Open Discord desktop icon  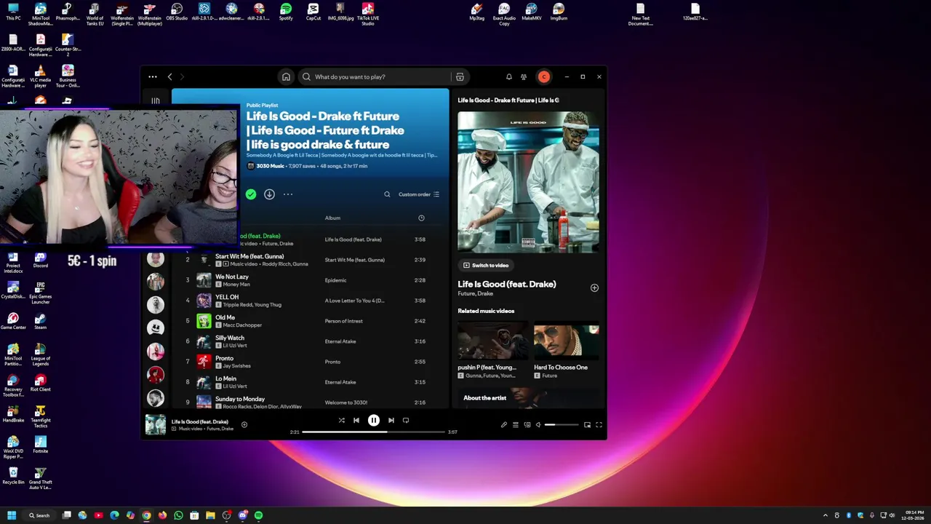[41, 259]
